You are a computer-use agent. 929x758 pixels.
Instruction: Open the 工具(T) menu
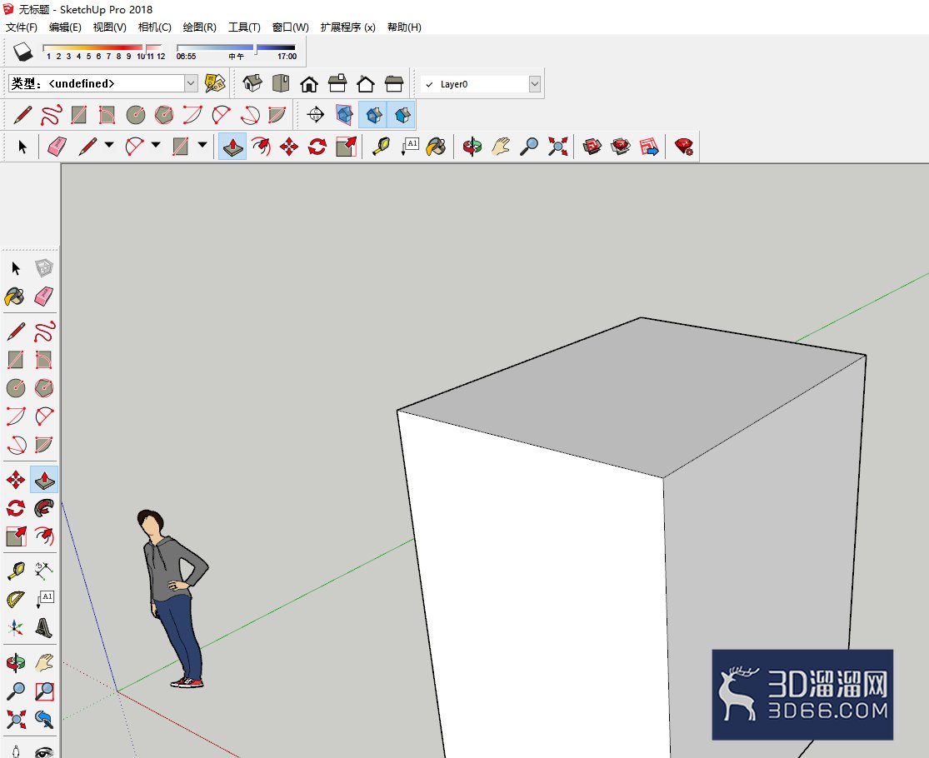point(245,27)
